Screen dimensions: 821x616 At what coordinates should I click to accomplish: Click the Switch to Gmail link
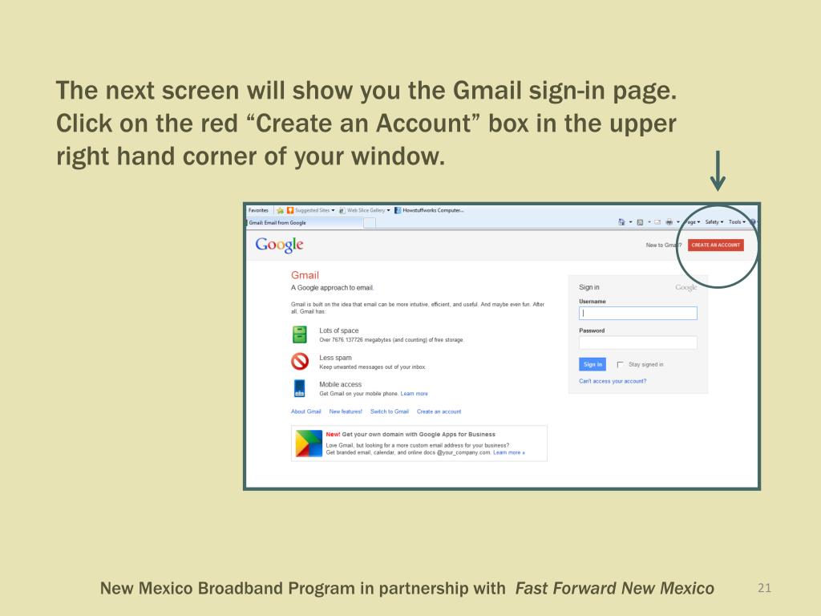point(389,411)
